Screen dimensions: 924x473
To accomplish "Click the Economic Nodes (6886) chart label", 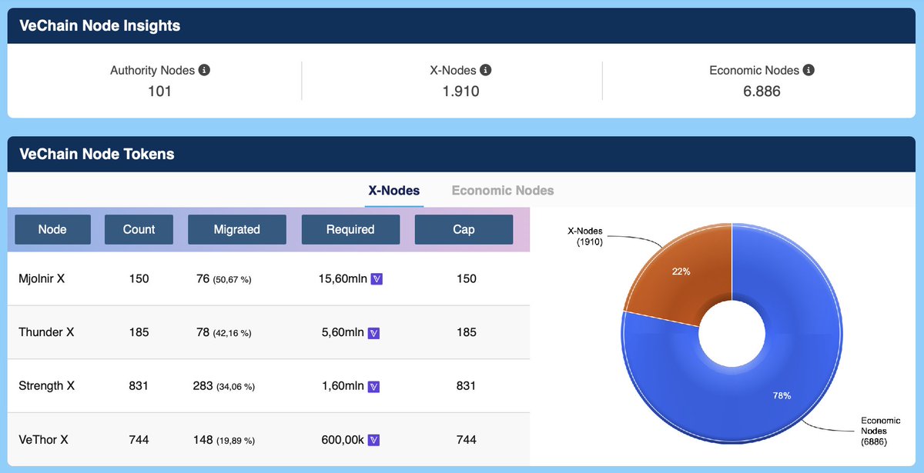I will click(x=880, y=432).
